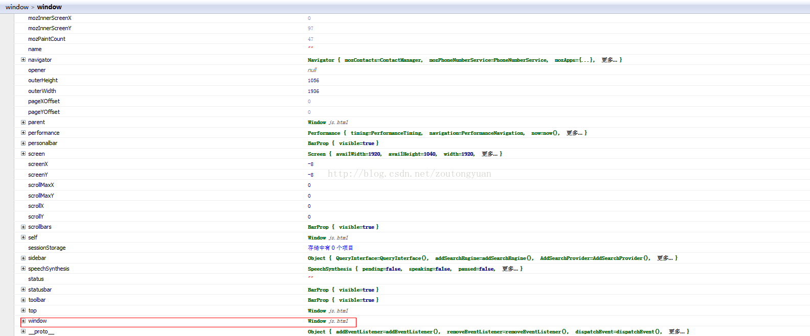The image size is (810, 336).
Task: Expand the parent property row
Action: (23, 122)
